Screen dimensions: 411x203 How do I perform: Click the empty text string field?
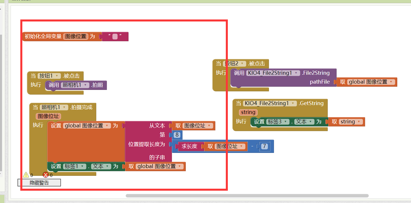115,37
